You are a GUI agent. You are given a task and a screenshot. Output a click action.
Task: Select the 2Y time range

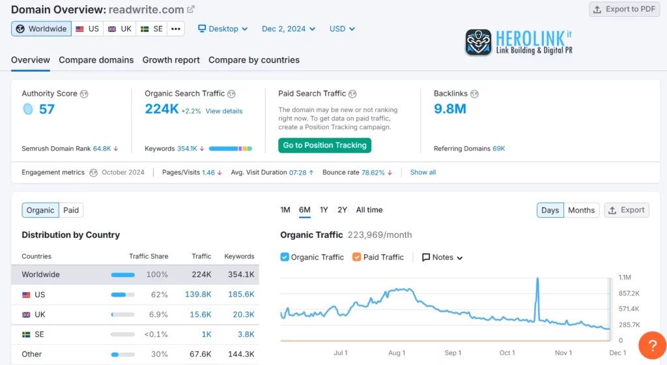pyautogui.click(x=343, y=210)
